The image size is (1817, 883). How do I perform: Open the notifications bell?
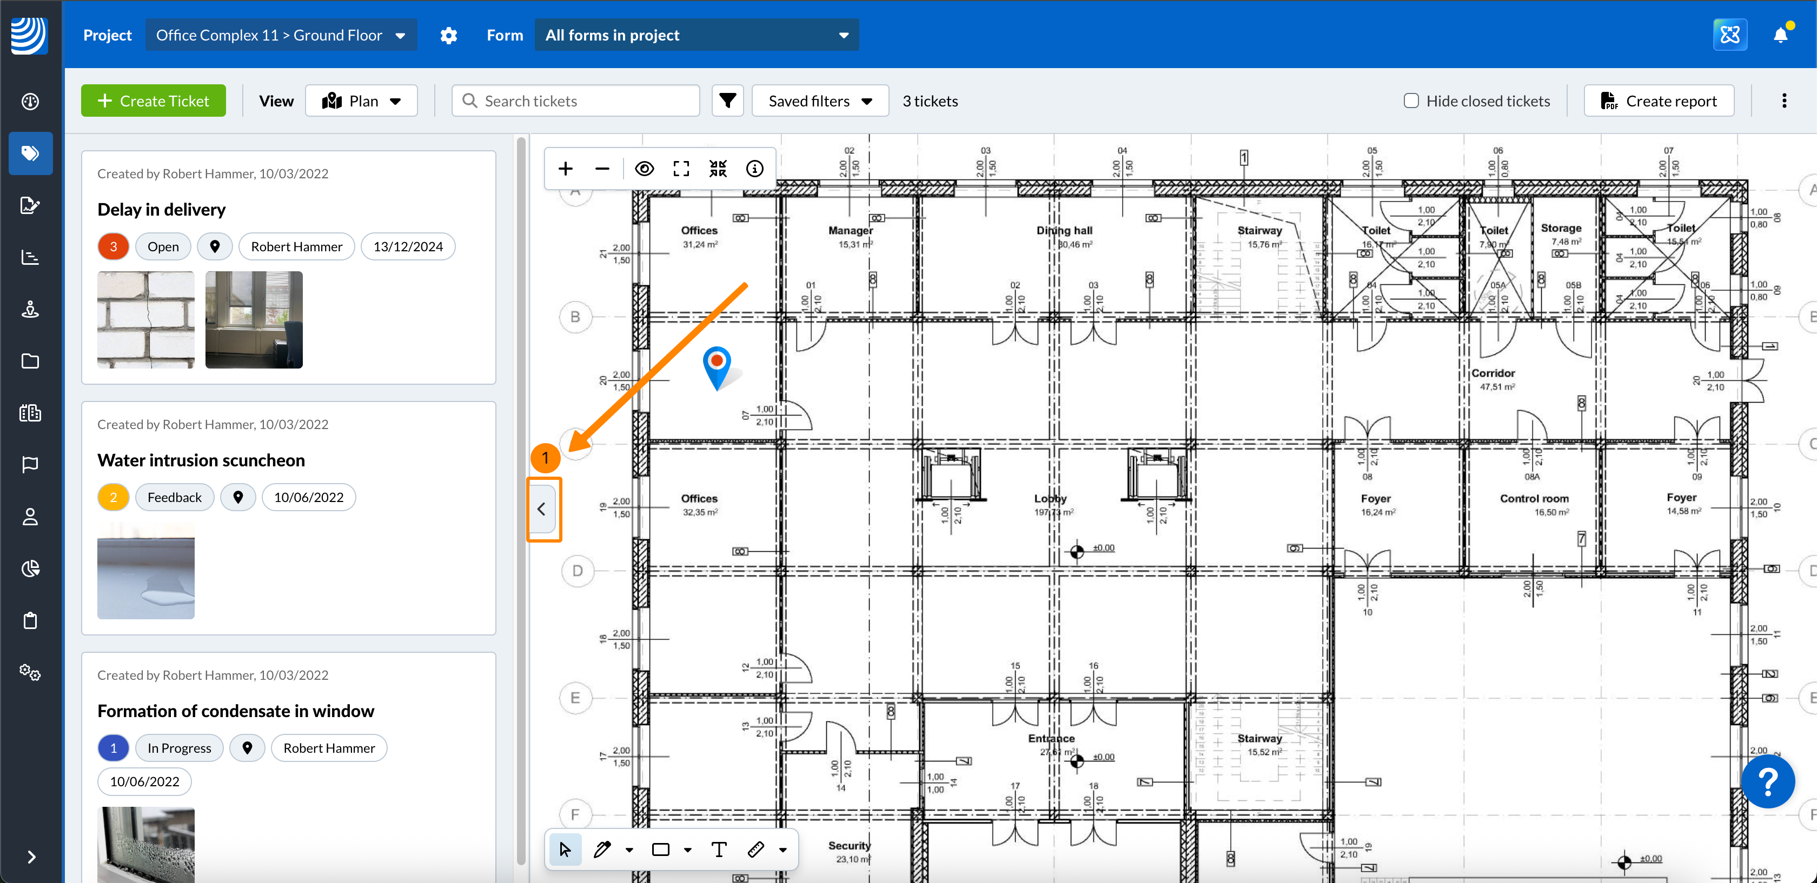click(1780, 35)
